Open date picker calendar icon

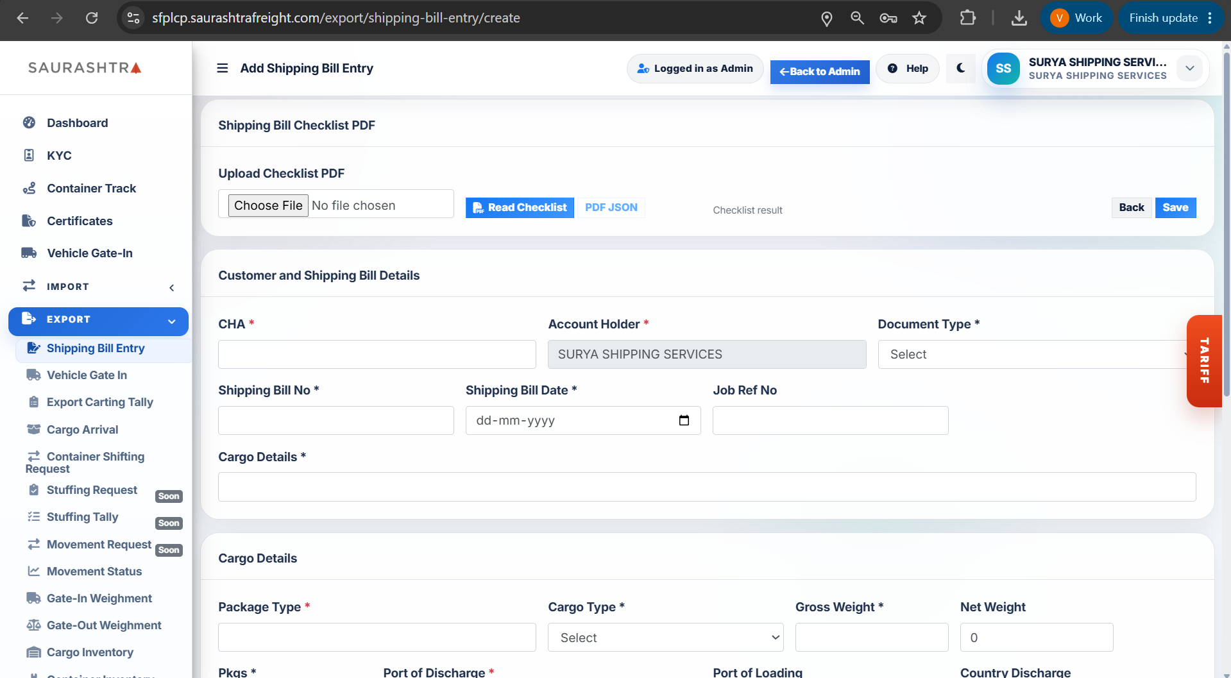[x=684, y=420]
